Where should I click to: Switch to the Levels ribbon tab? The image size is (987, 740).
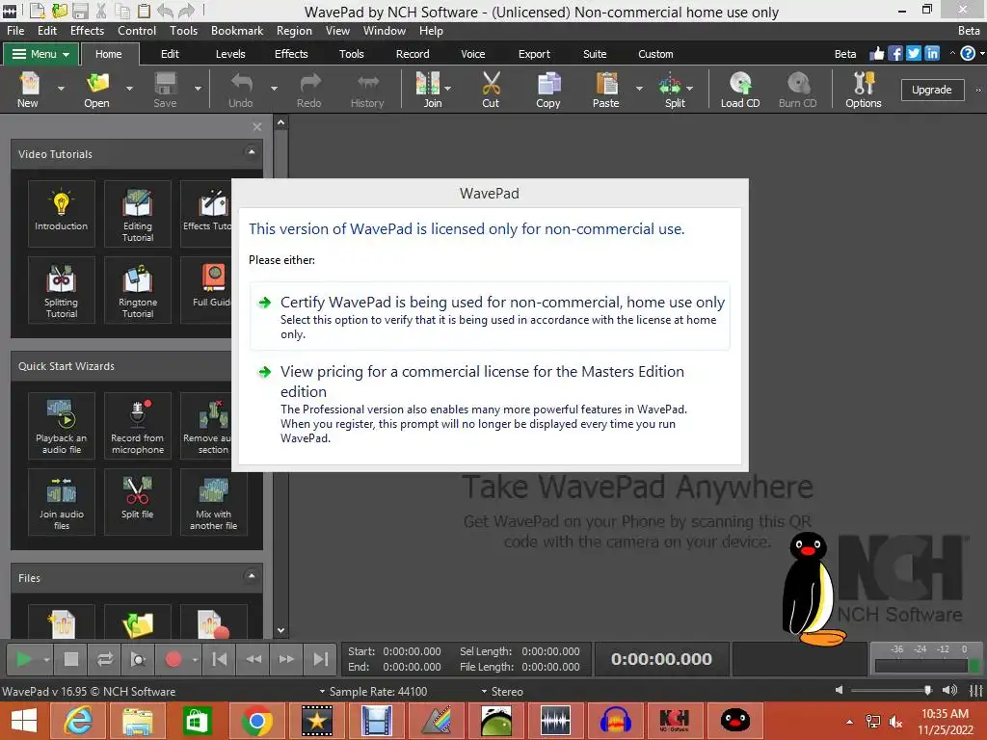point(230,54)
